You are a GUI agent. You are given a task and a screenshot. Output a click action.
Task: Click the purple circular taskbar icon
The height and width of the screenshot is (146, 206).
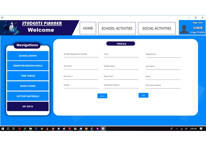click(x=98, y=129)
